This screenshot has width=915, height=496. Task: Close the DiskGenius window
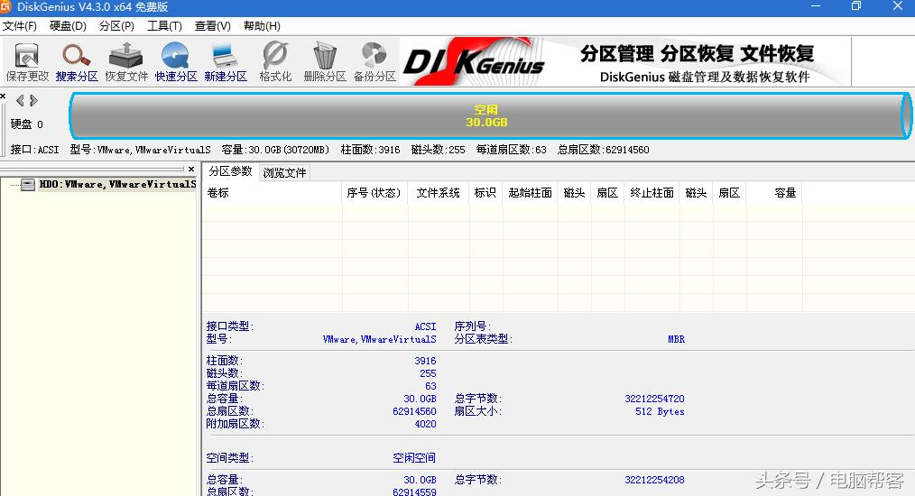pyautogui.click(x=898, y=6)
